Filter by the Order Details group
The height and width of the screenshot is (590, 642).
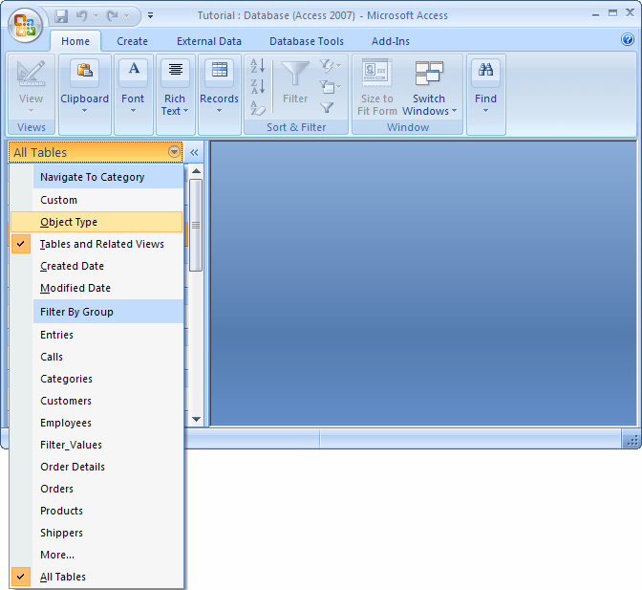coord(96,468)
